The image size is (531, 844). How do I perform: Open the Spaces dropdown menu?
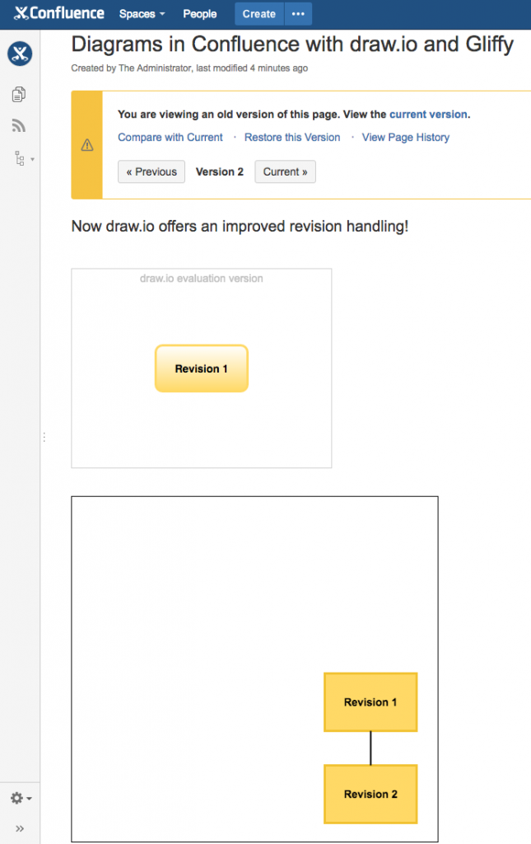pyautogui.click(x=142, y=14)
